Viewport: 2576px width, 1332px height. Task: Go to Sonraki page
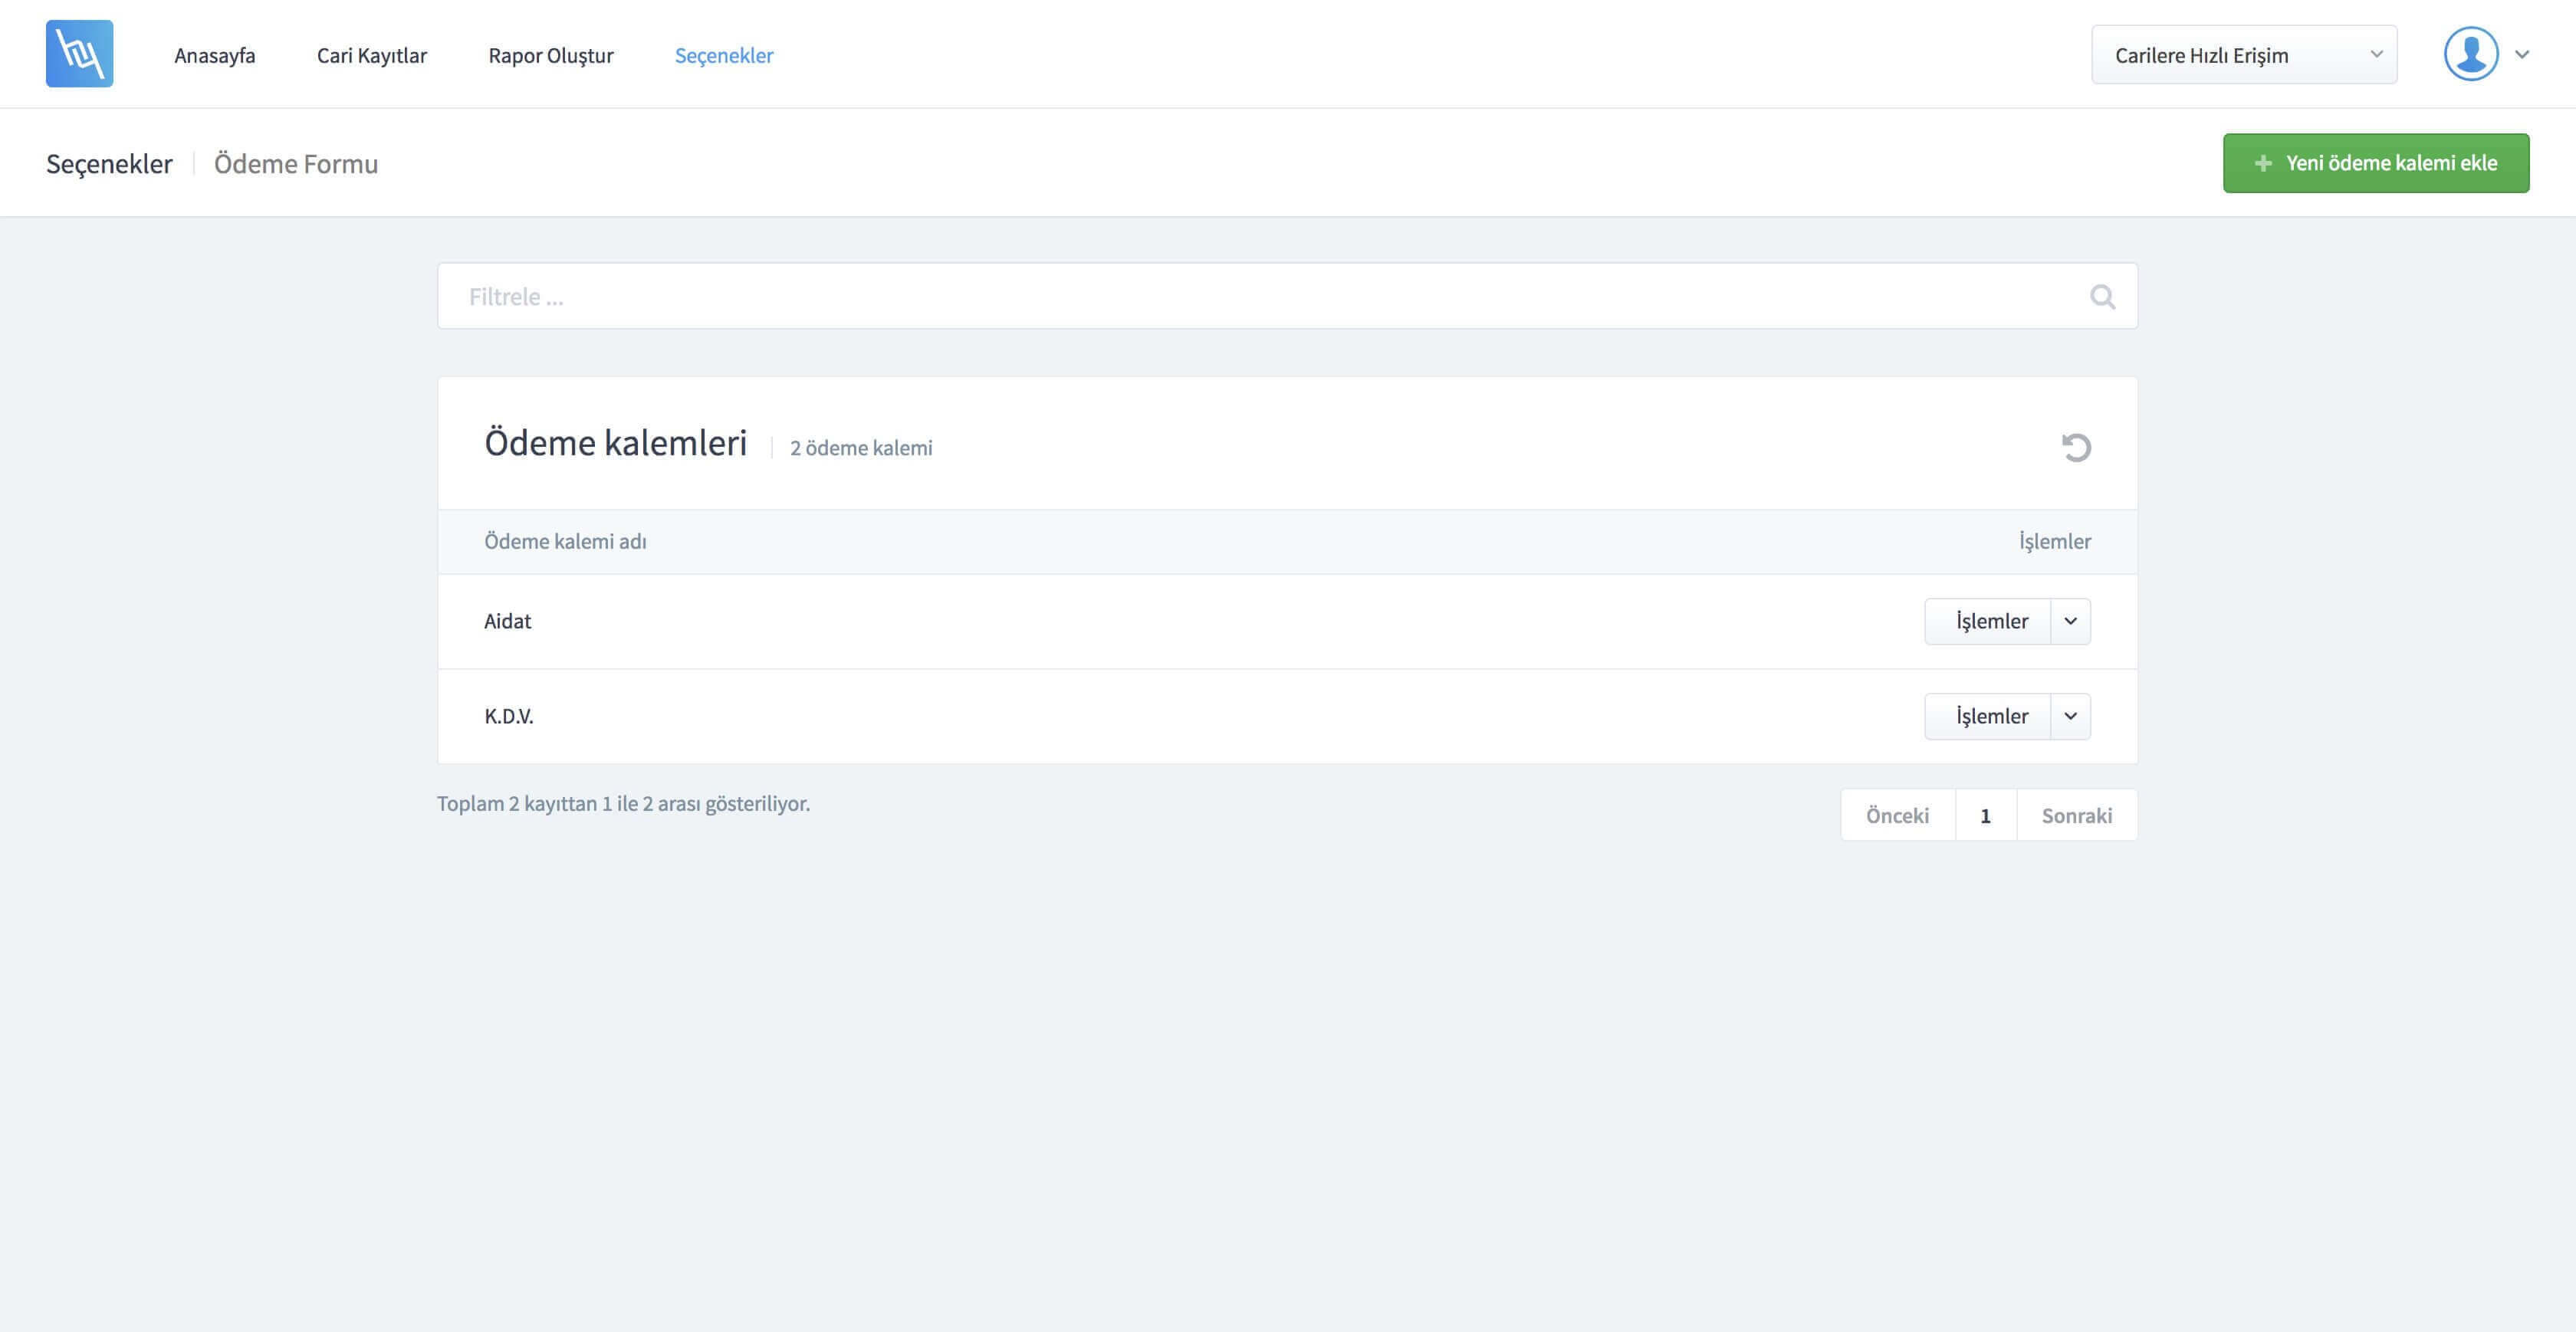[x=2076, y=815]
